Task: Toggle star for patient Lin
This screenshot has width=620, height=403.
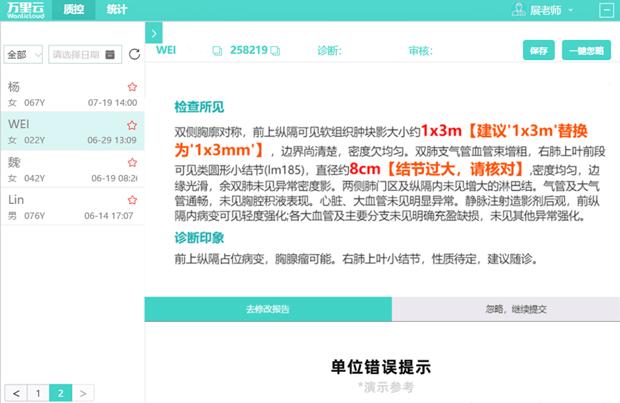Action: (x=132, y=200)
